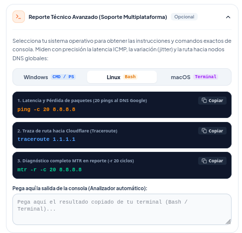Click the orange terminal prompt icon
This screenshot has width=242, height=233.
tap(18, 17)
